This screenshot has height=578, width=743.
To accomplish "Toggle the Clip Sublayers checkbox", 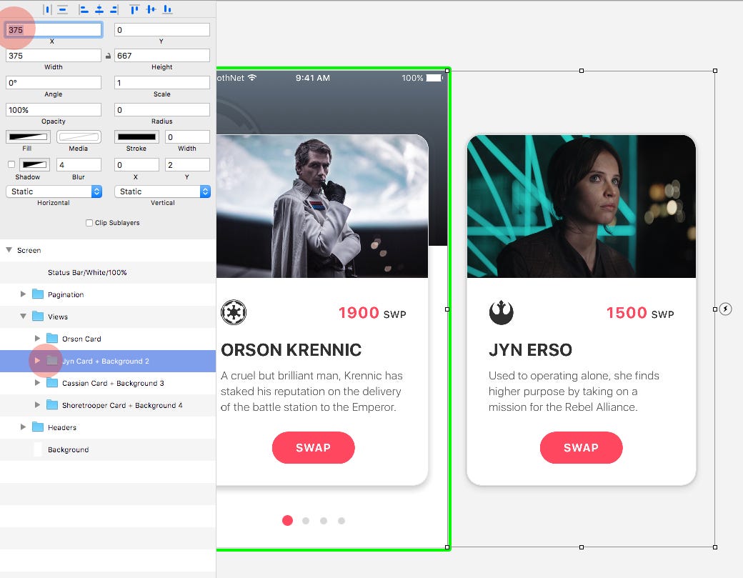I will click(89, 223).
